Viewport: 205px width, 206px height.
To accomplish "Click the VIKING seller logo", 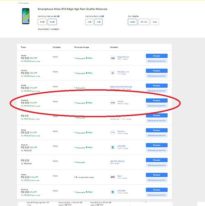I will pos(113,103).
